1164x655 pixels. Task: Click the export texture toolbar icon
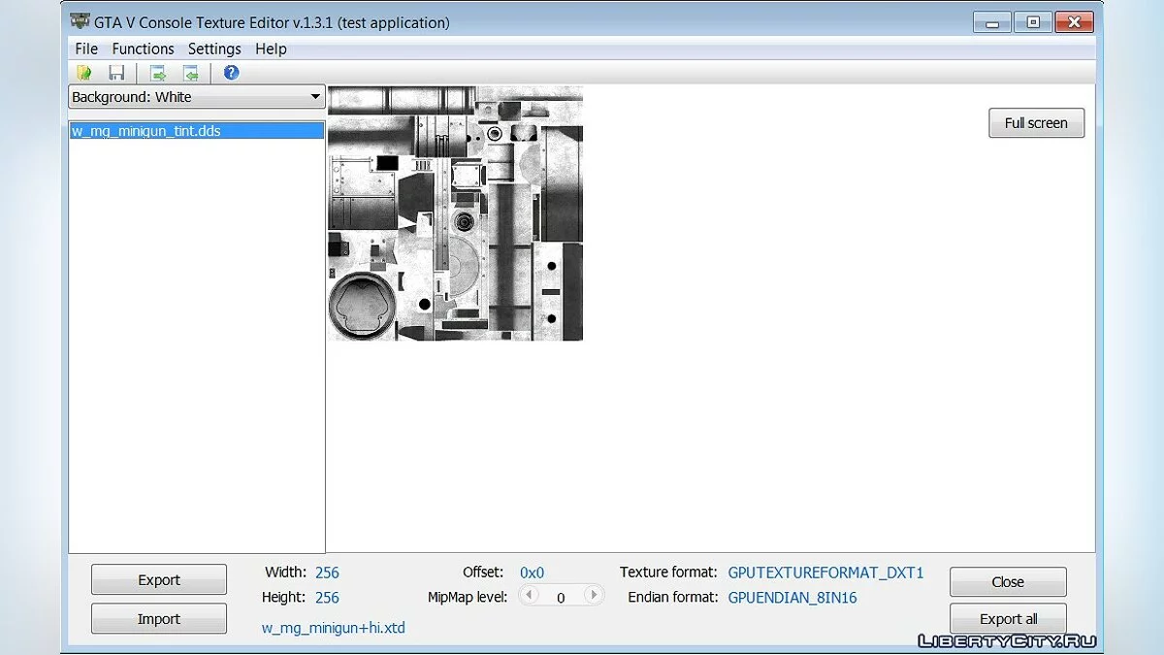158,73
